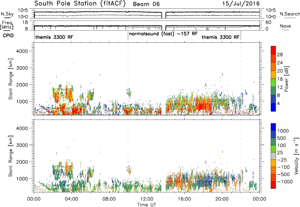
Task: Click the date '15/Jul/2016' in the header
Action: 241,4
